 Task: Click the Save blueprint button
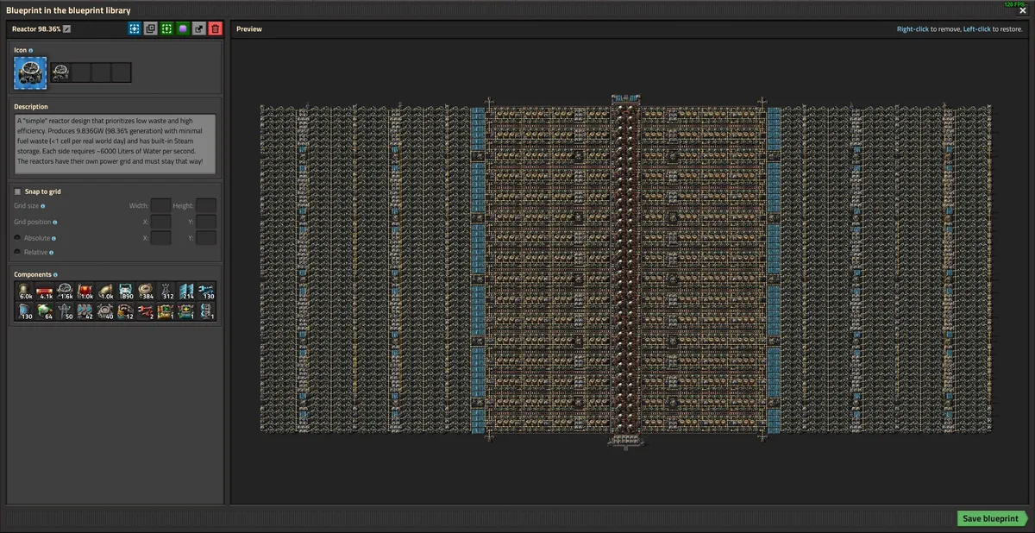pos(993,518)
